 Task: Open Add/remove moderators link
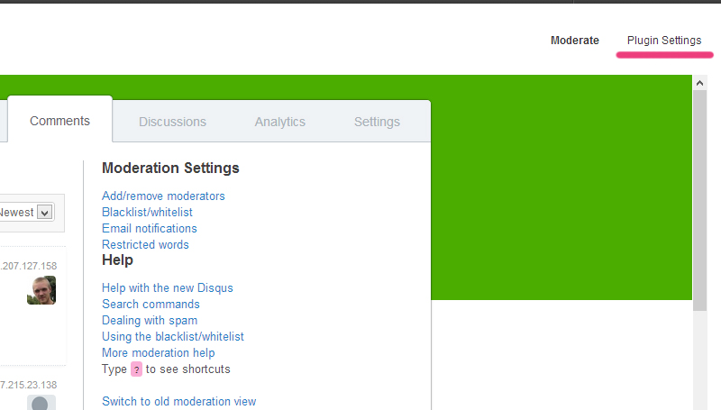(x=163, y=196)
